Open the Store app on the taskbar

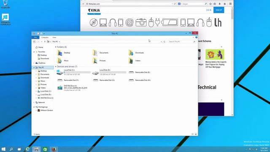(45, 149)
